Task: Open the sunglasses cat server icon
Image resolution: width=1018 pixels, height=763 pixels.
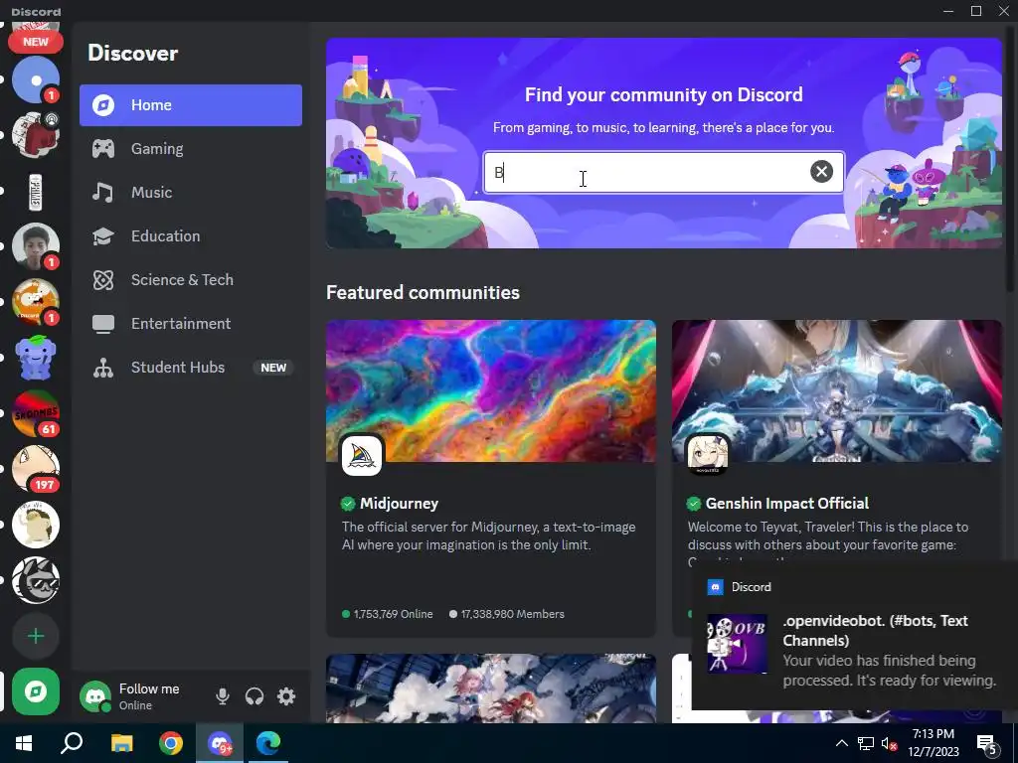Action: coord(36,580)
